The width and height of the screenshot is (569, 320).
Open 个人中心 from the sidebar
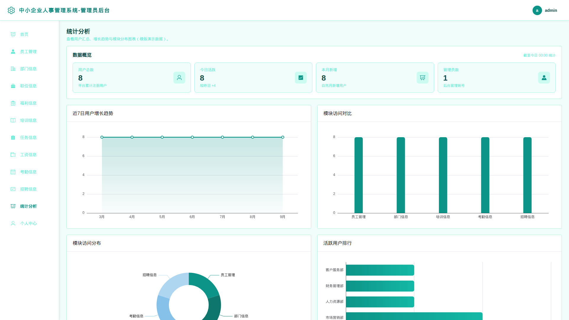(x=30, y=223)
